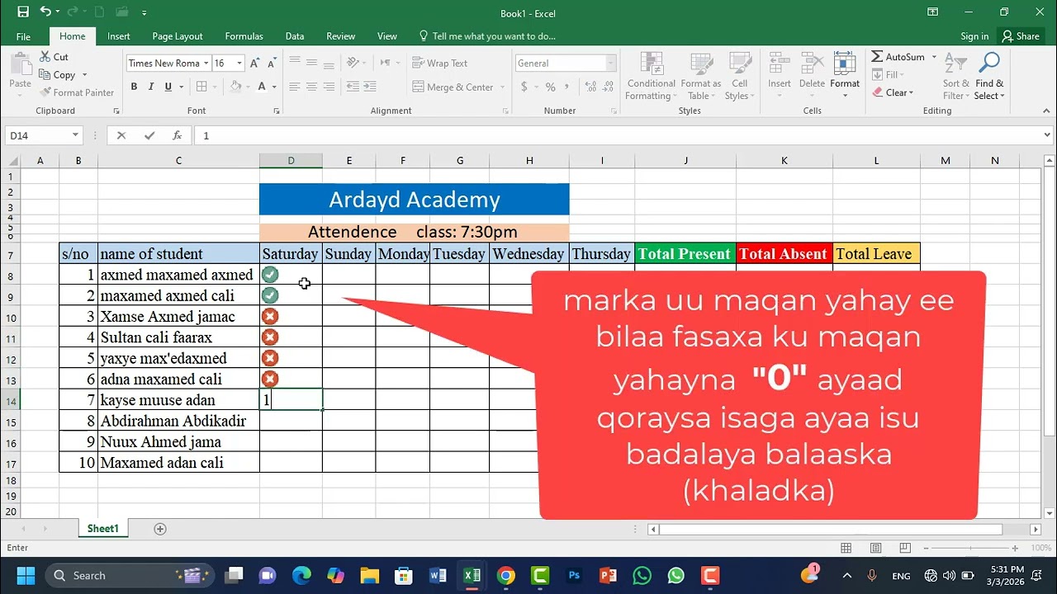Decrease indent in Alignment group
Image resolution: width=1057 pixels, height=594 pixels.
click(353, 87)
